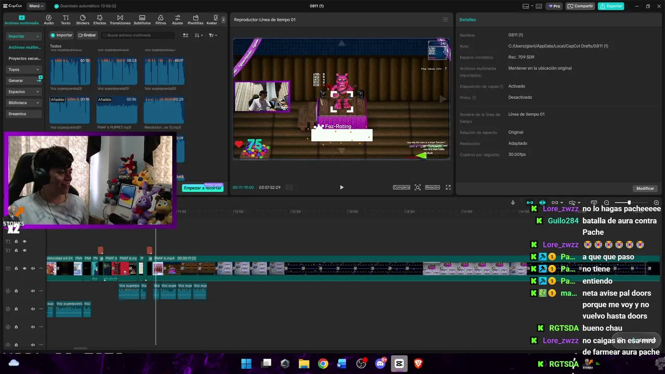Viewport: 665px width, 374px height.
Task: Click the timeline zoom-out magnifier icon
Action: coord(606,203)
